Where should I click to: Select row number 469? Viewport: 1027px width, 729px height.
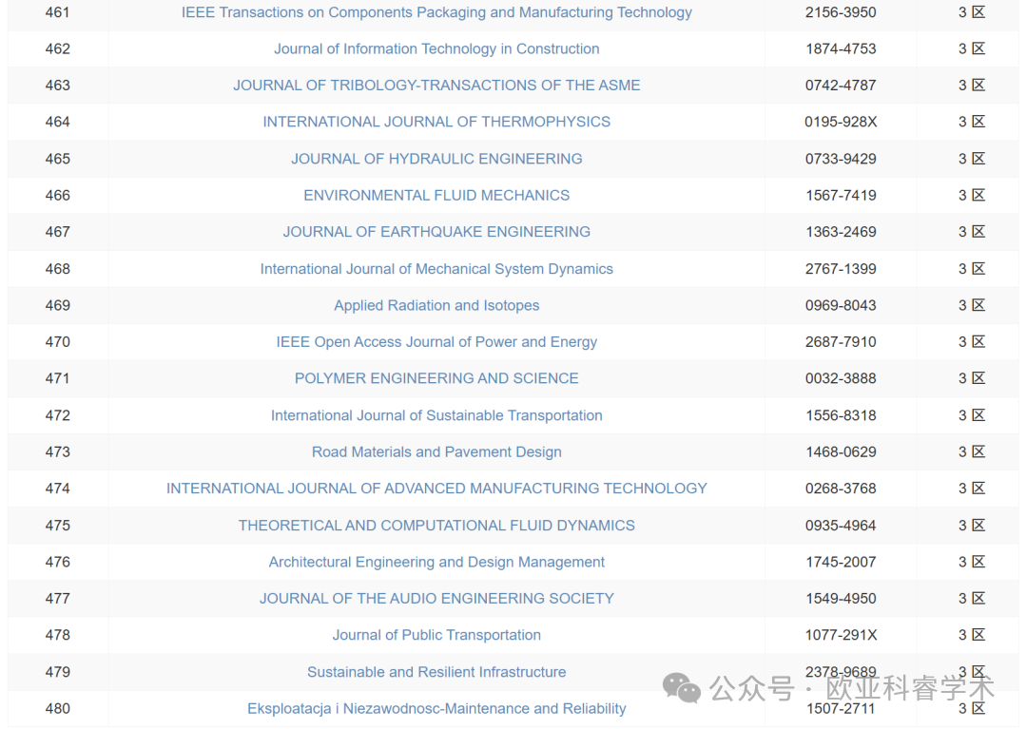pos(58,306)
